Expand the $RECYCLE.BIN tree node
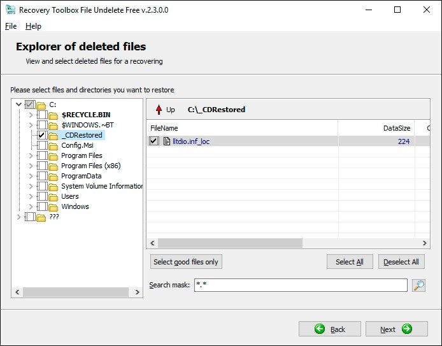The image size is (442, 346). 31,115
